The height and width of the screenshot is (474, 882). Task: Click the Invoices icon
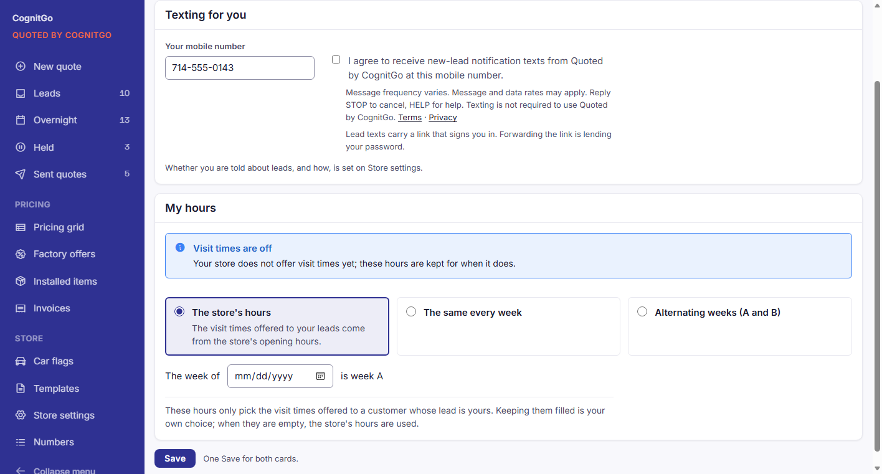click(21, 308)
